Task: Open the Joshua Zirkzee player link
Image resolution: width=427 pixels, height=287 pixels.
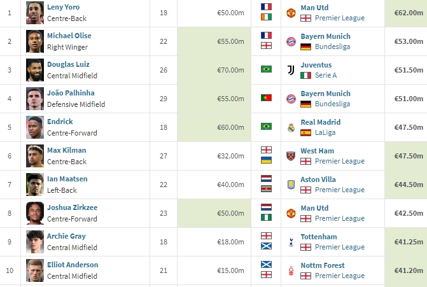Action: [72, 207]
